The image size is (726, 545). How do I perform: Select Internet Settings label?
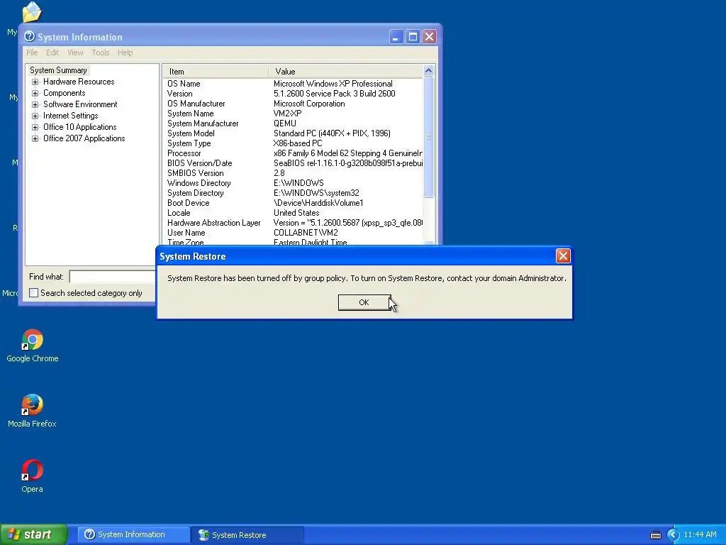[70, 116]
